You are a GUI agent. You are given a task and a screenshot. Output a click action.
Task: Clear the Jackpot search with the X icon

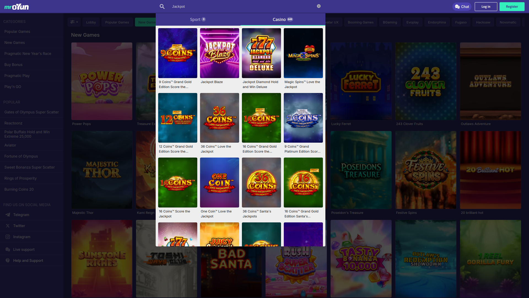(319, 6)
